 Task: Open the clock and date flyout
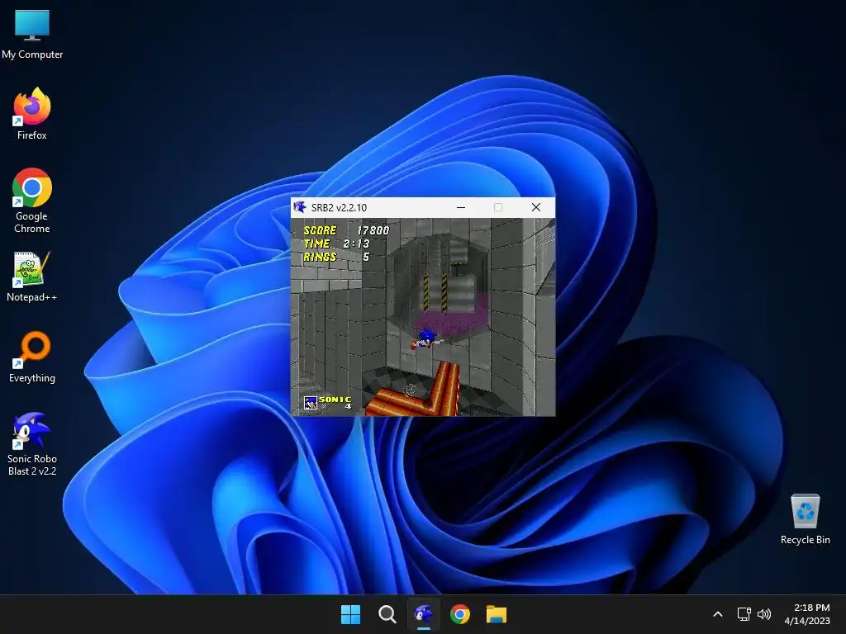[807, 614]
